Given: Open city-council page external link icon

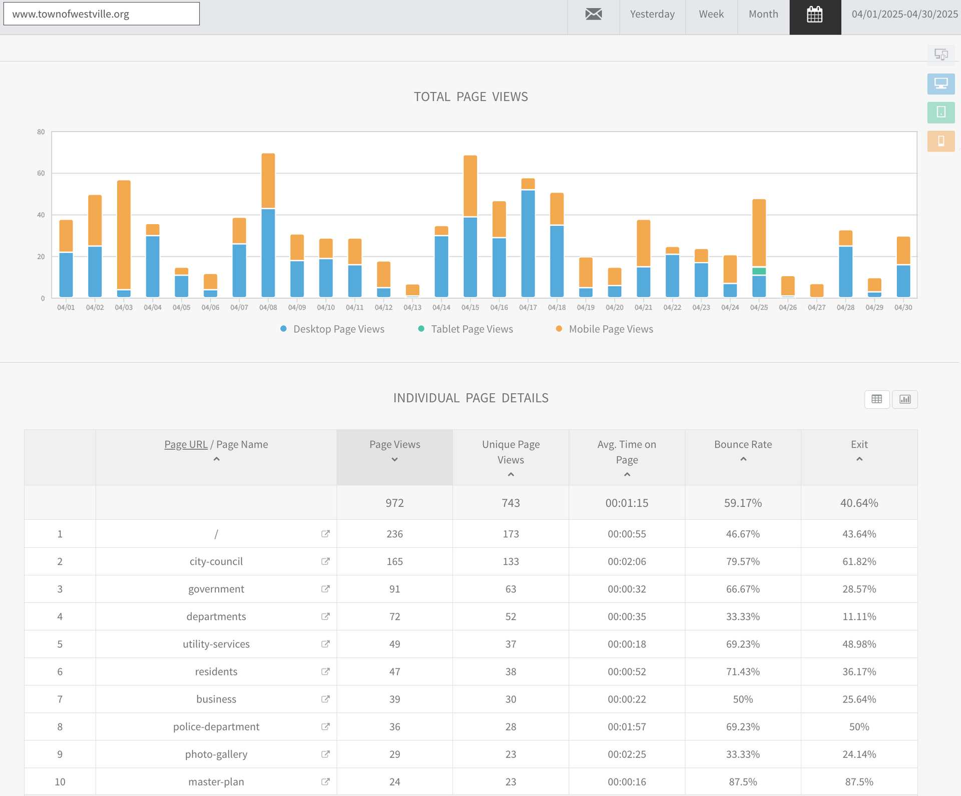Looking at the screenshot, I should [325, 561].
